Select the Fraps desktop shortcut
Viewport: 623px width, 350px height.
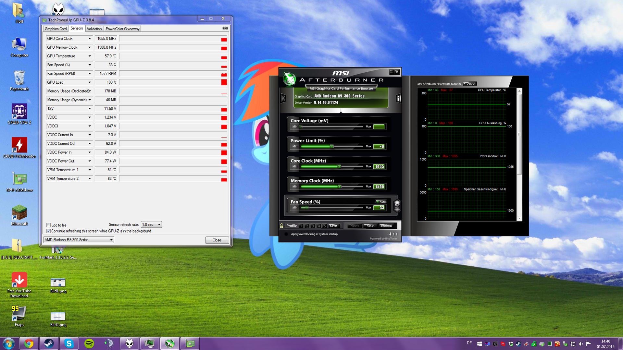click(x=19, y=316)
